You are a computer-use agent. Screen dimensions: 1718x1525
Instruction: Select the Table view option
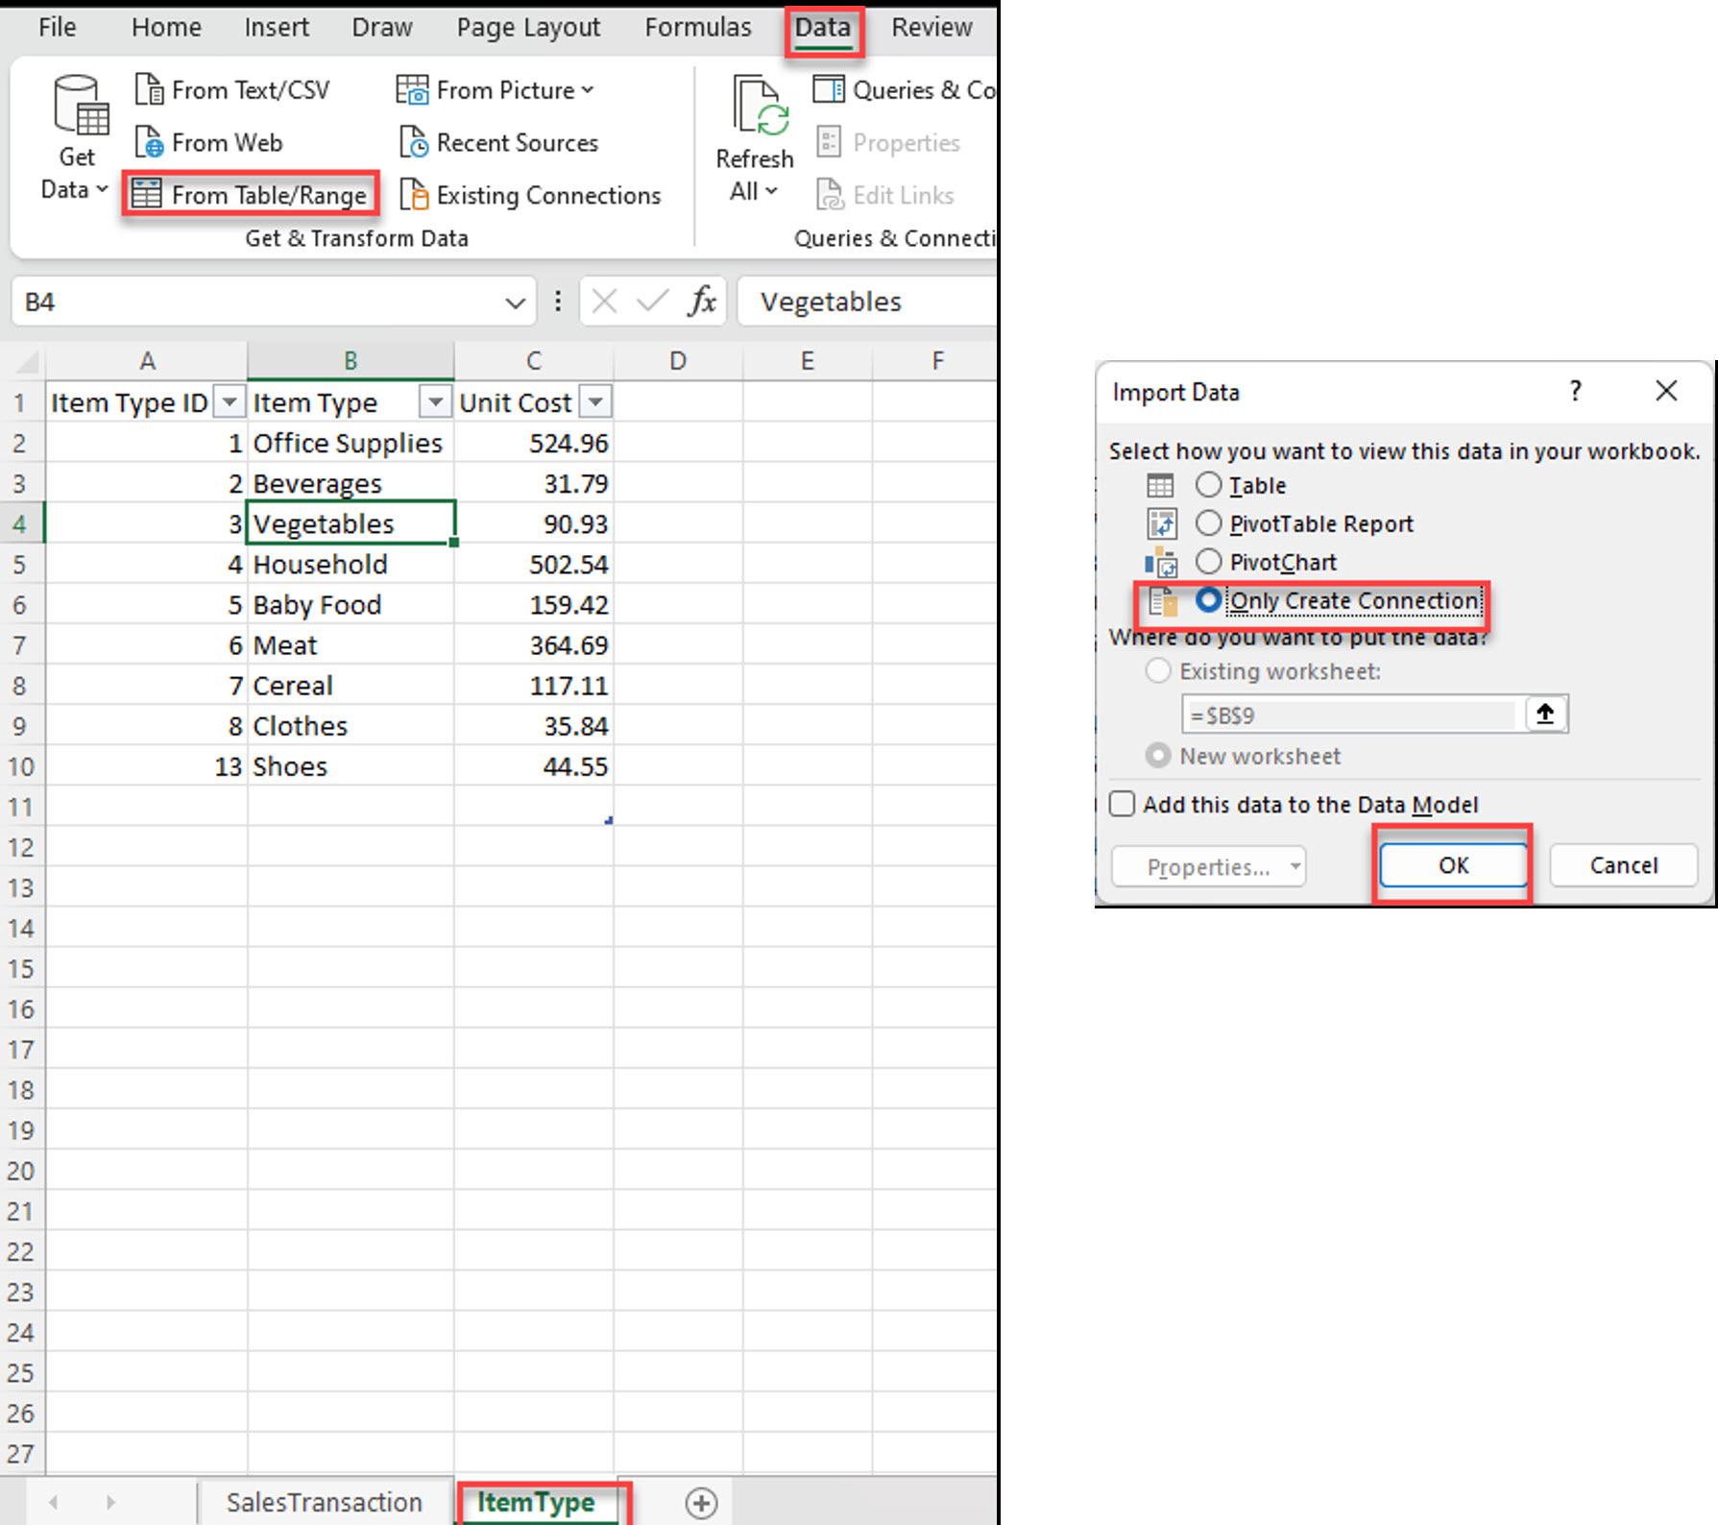point(1209,485)
